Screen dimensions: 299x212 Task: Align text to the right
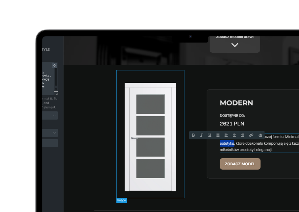tap(242, 135)
